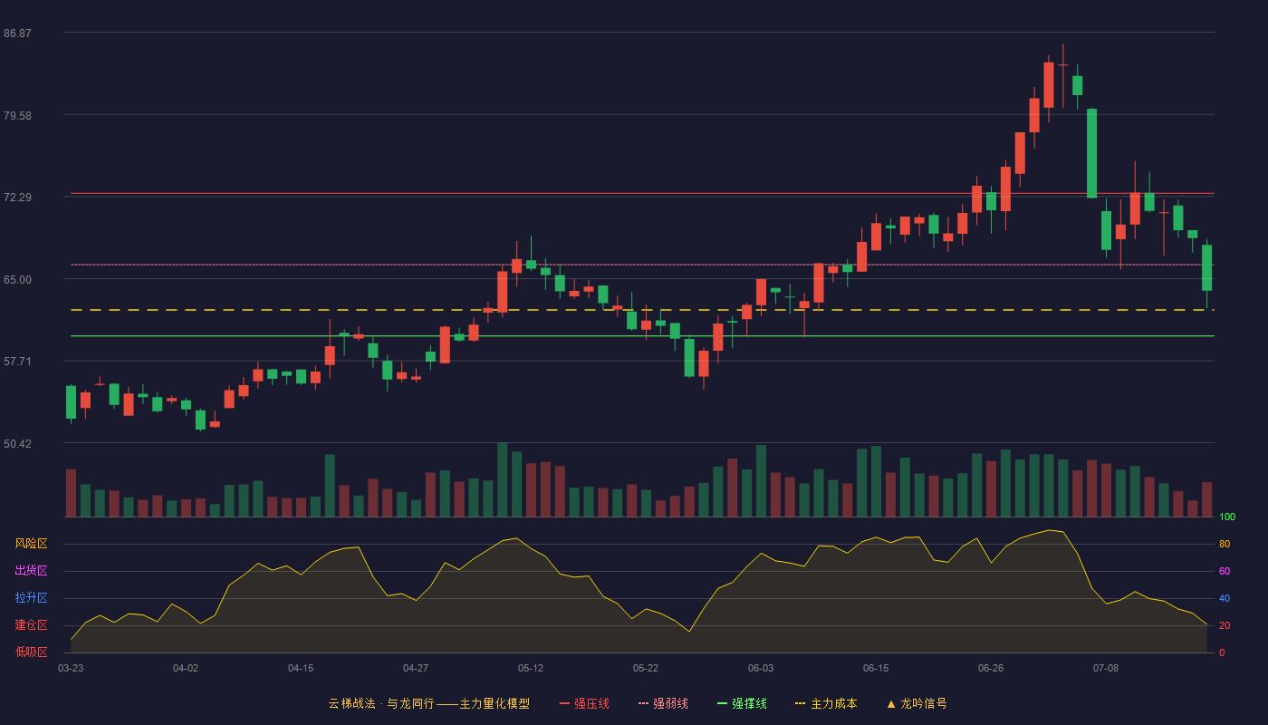Toggle the 龙吟信号 legend item
The width and height of the screenshot is (1268, 725).
point(917,703)
